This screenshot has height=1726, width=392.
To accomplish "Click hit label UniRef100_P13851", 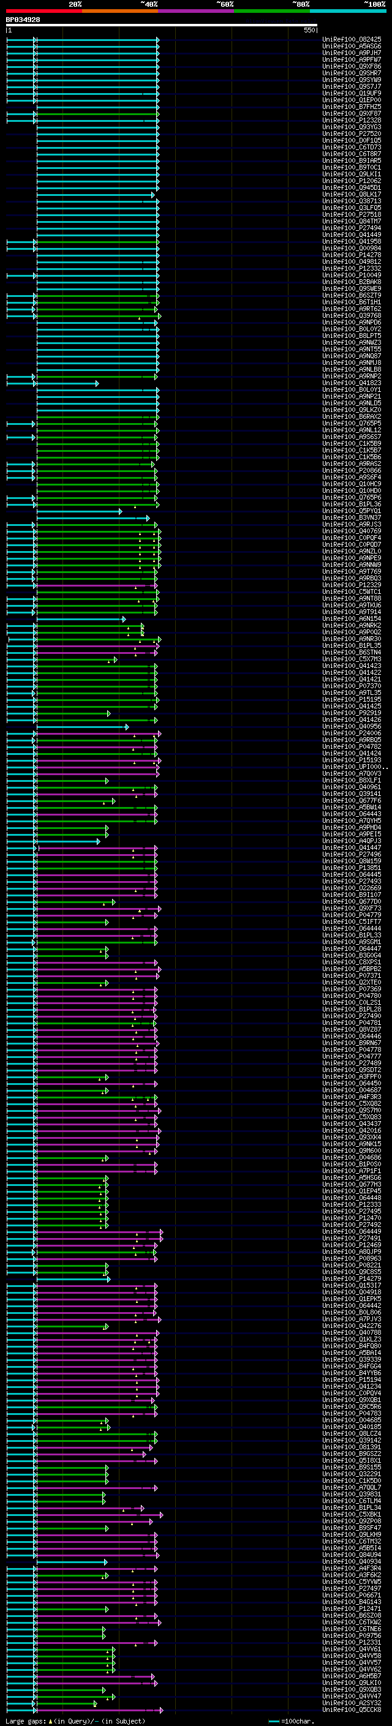I will [352, 868].
